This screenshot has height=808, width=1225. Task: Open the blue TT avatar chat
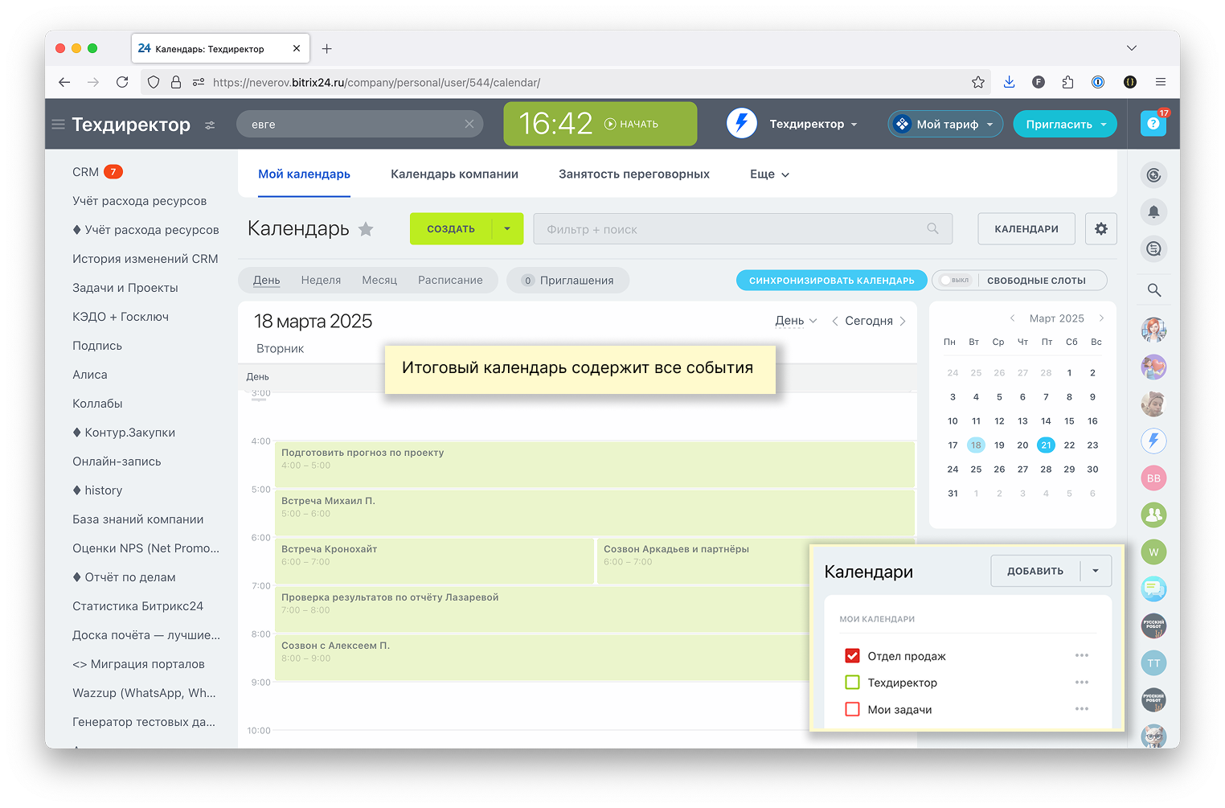click(1153, 663)
